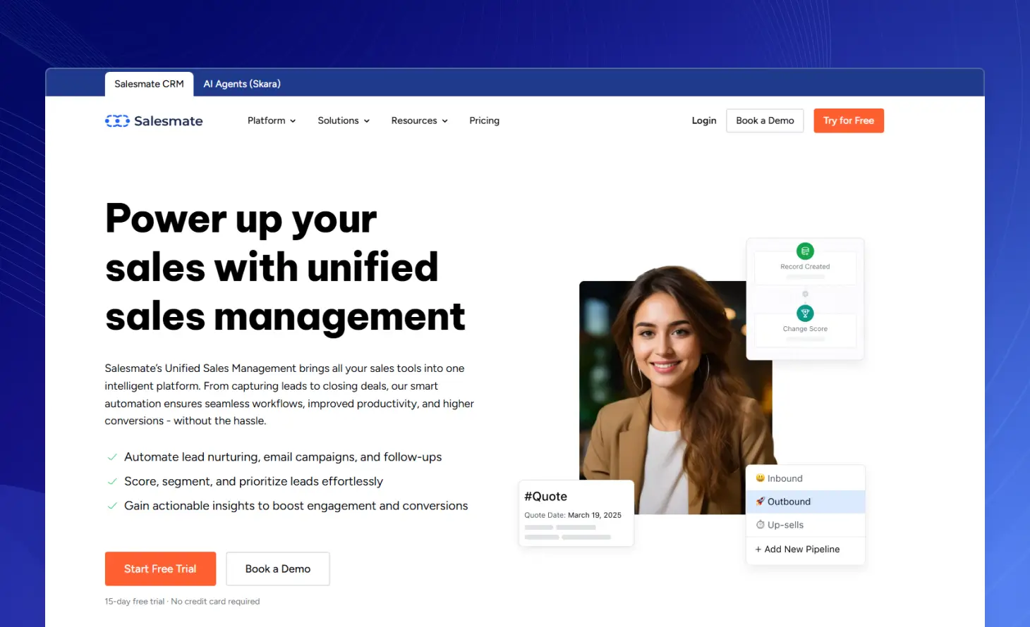Click the checkmark beside Automate lead nurturing
This screenshot has height=627, width=1030.
point(111,457)
